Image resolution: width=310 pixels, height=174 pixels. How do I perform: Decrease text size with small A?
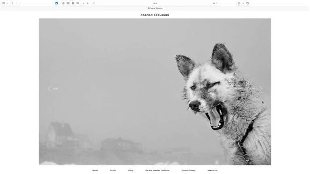click(84, 3)
